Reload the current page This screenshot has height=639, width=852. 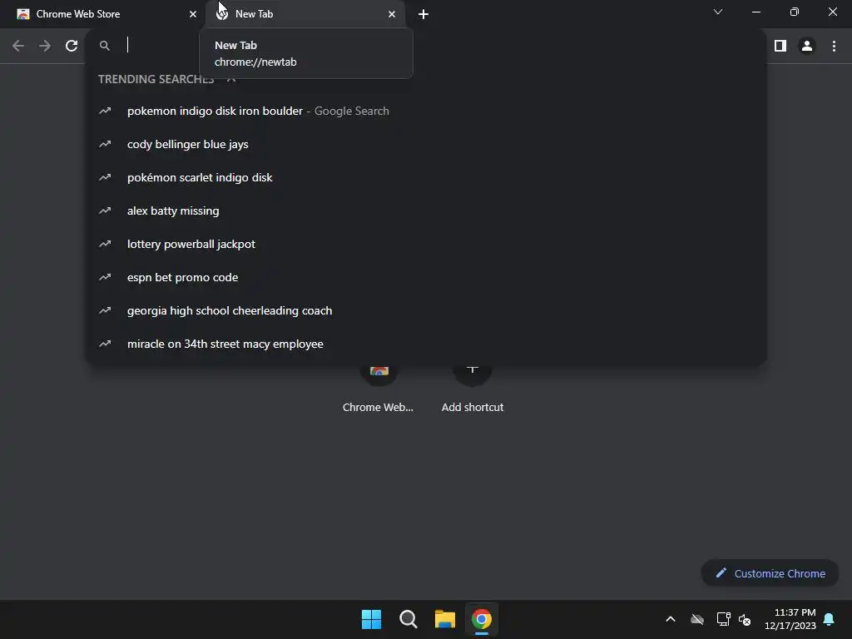[x=72, y=46]
